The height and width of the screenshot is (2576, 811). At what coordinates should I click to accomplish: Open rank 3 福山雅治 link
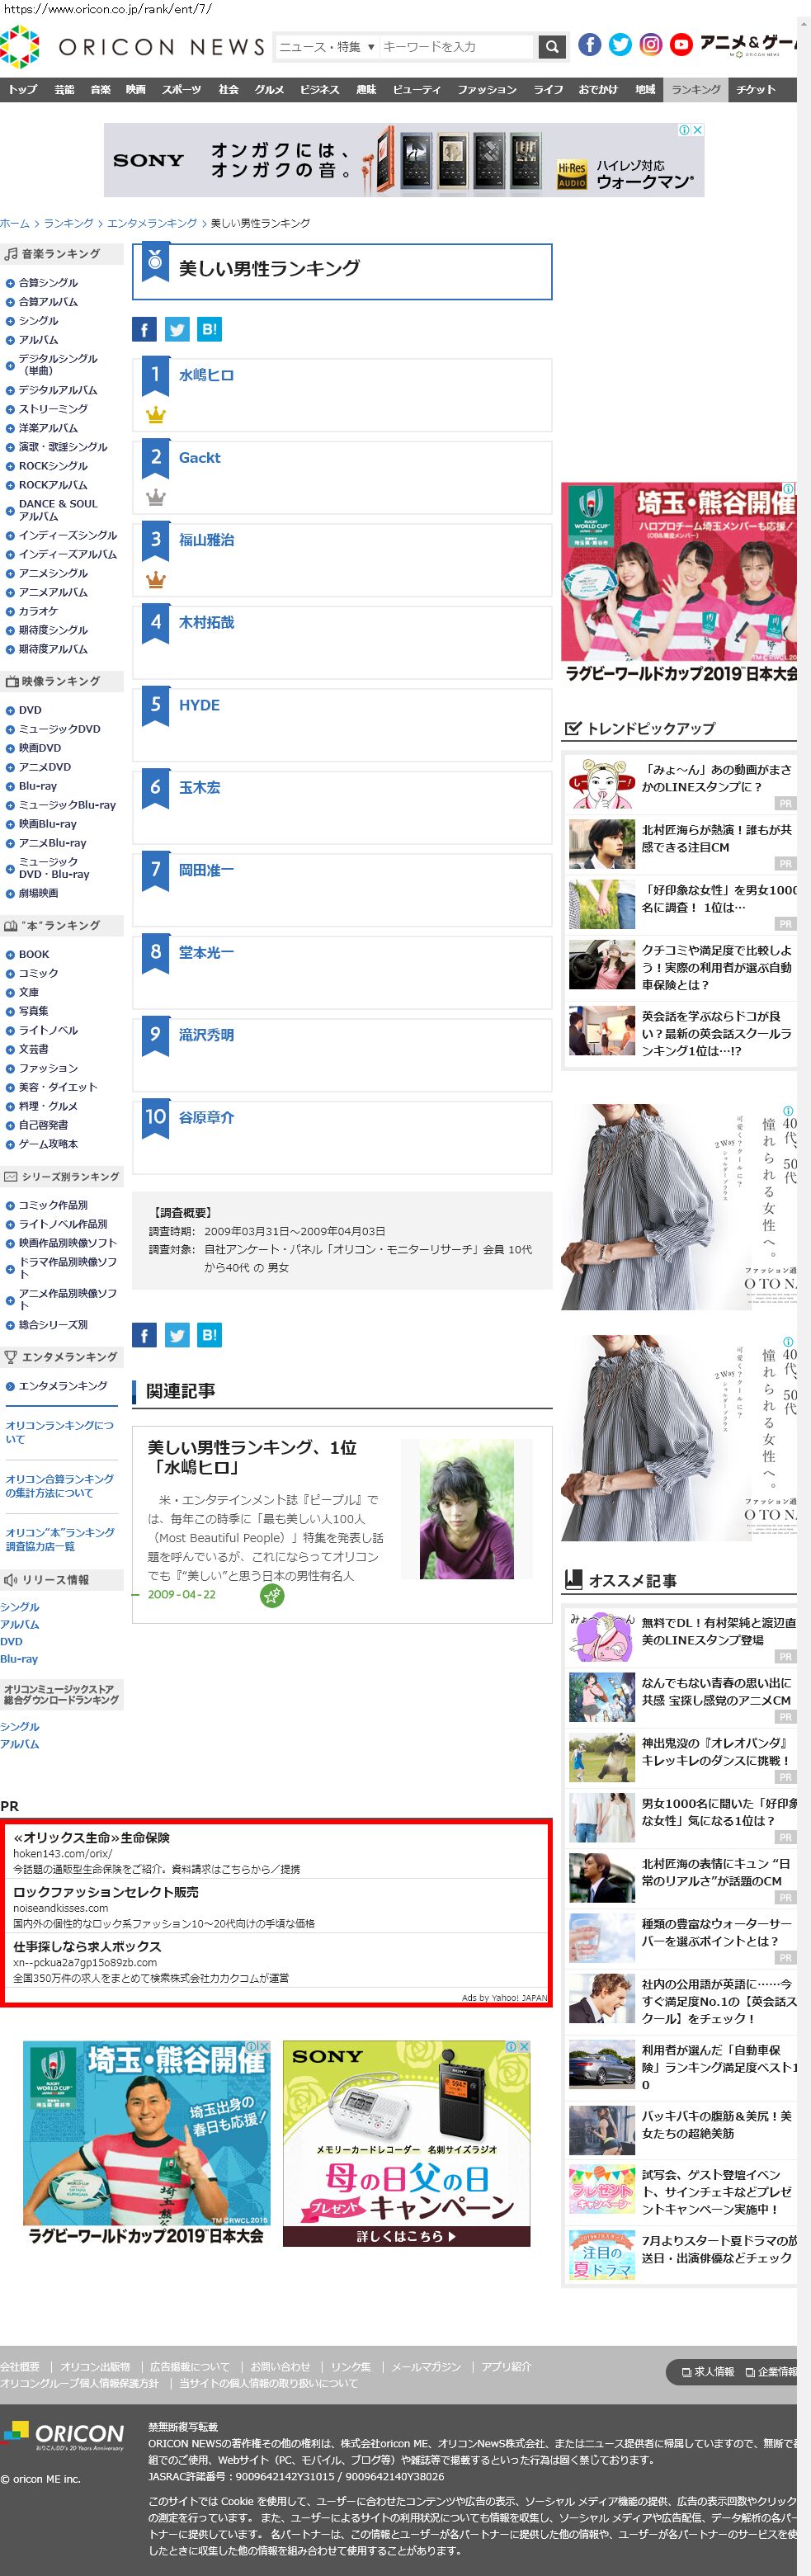click(x=206, y=540)
